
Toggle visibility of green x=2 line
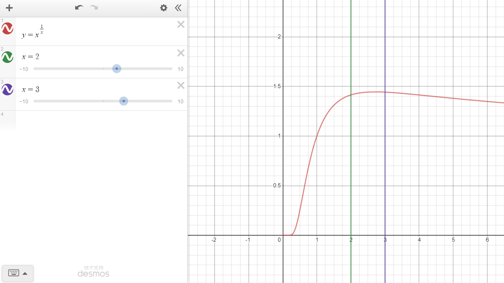(x=7, y=57)
